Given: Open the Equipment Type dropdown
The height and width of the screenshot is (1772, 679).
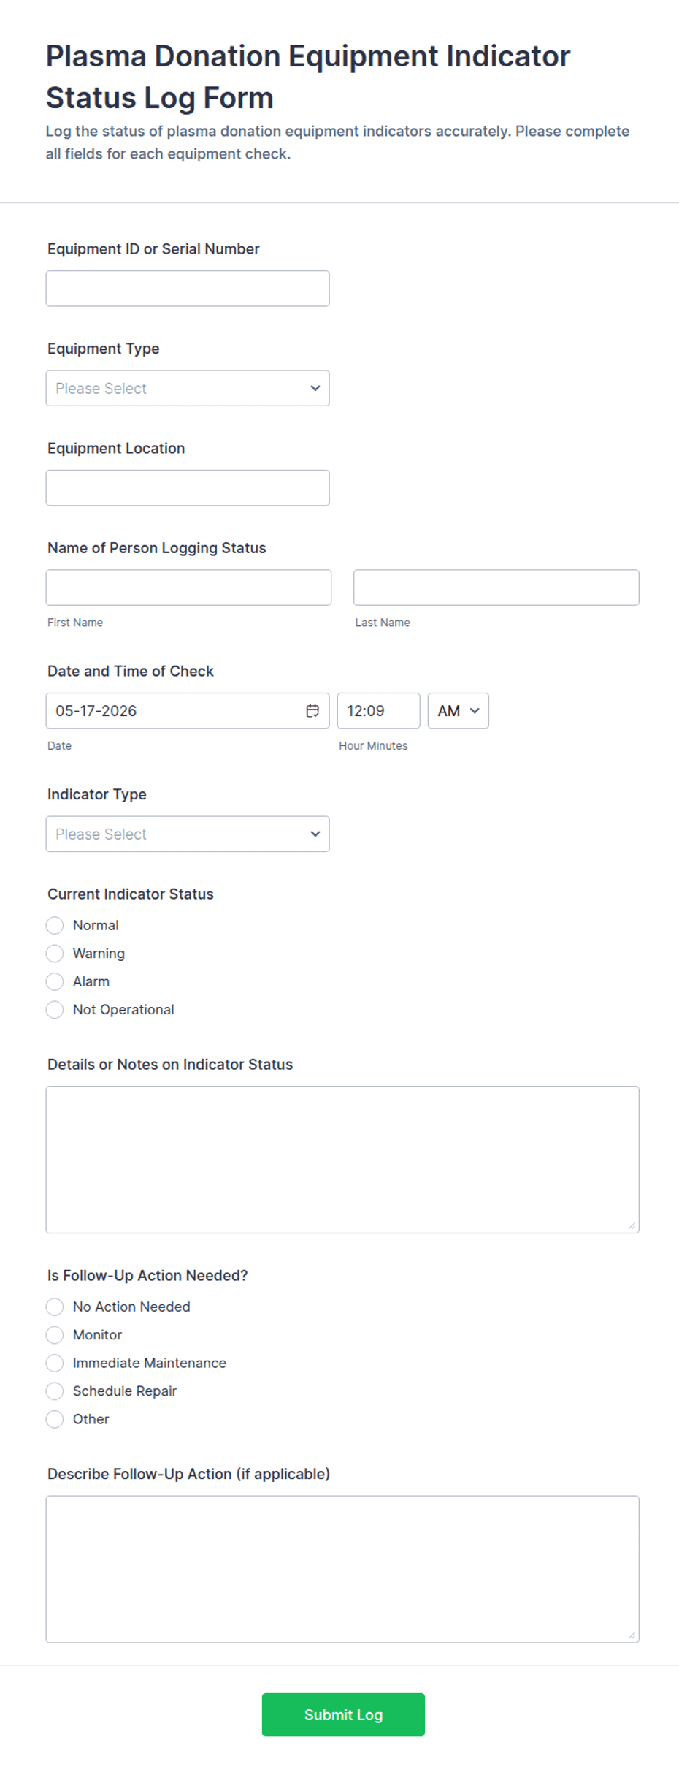Looking at the screenshot, I should tap(188, 388).
